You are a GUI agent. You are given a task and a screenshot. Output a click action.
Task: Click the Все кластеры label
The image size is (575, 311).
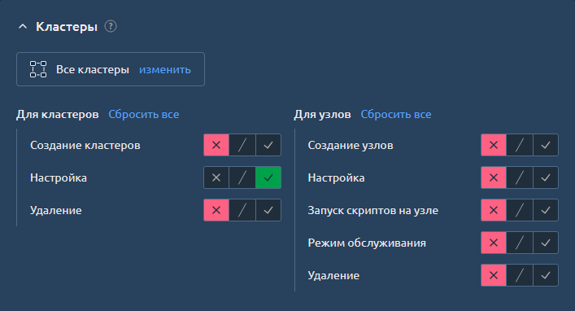click(93, 69)
